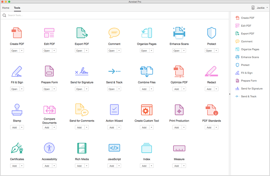The width and height of the screenshot is (270, 176).
Task: Click the Measure ruler icon
Action: 179,148
